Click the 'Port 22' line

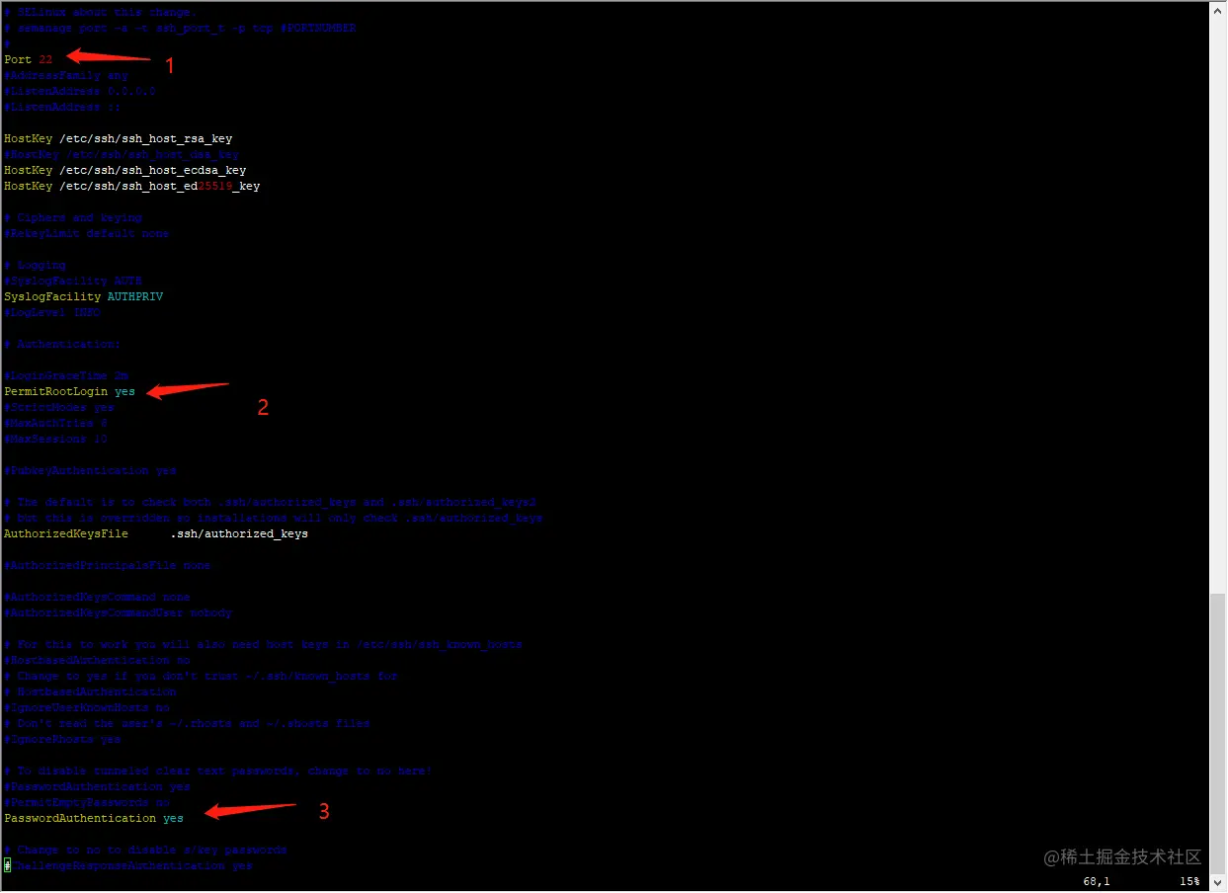(x=28, y=60)
